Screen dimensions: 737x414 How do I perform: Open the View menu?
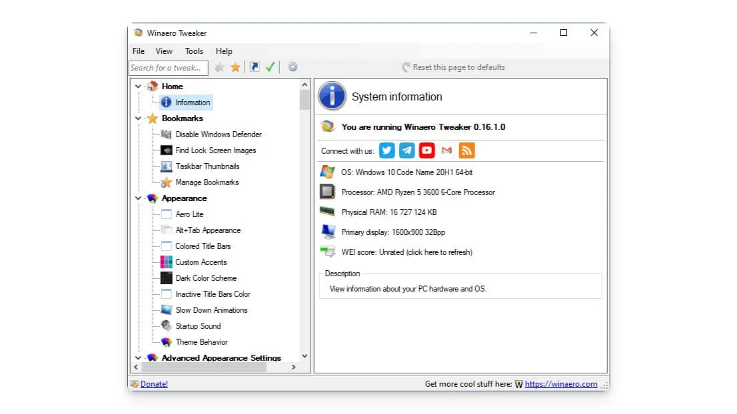164,51
